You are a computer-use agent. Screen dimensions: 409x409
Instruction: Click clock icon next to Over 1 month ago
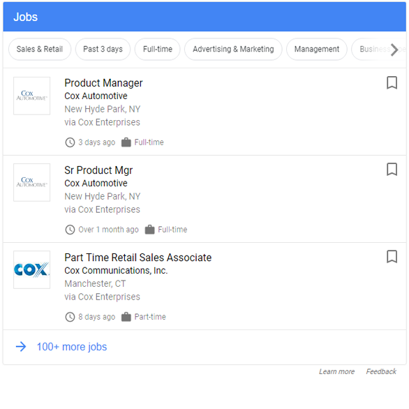pos(70,230)
